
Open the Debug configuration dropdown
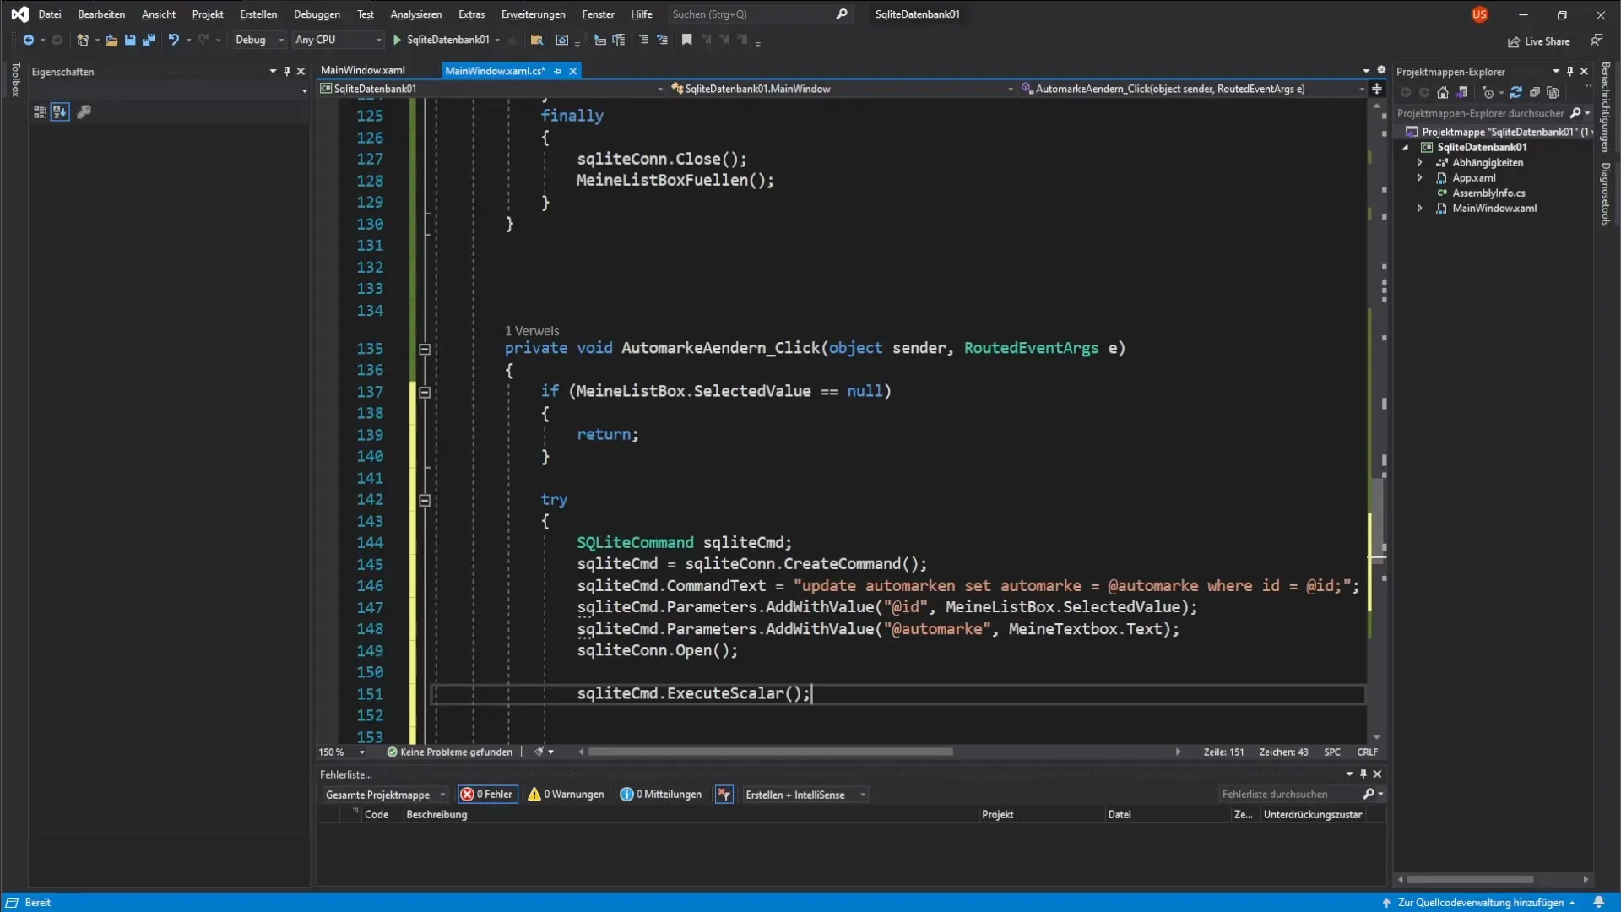click(x=259, y=40)
